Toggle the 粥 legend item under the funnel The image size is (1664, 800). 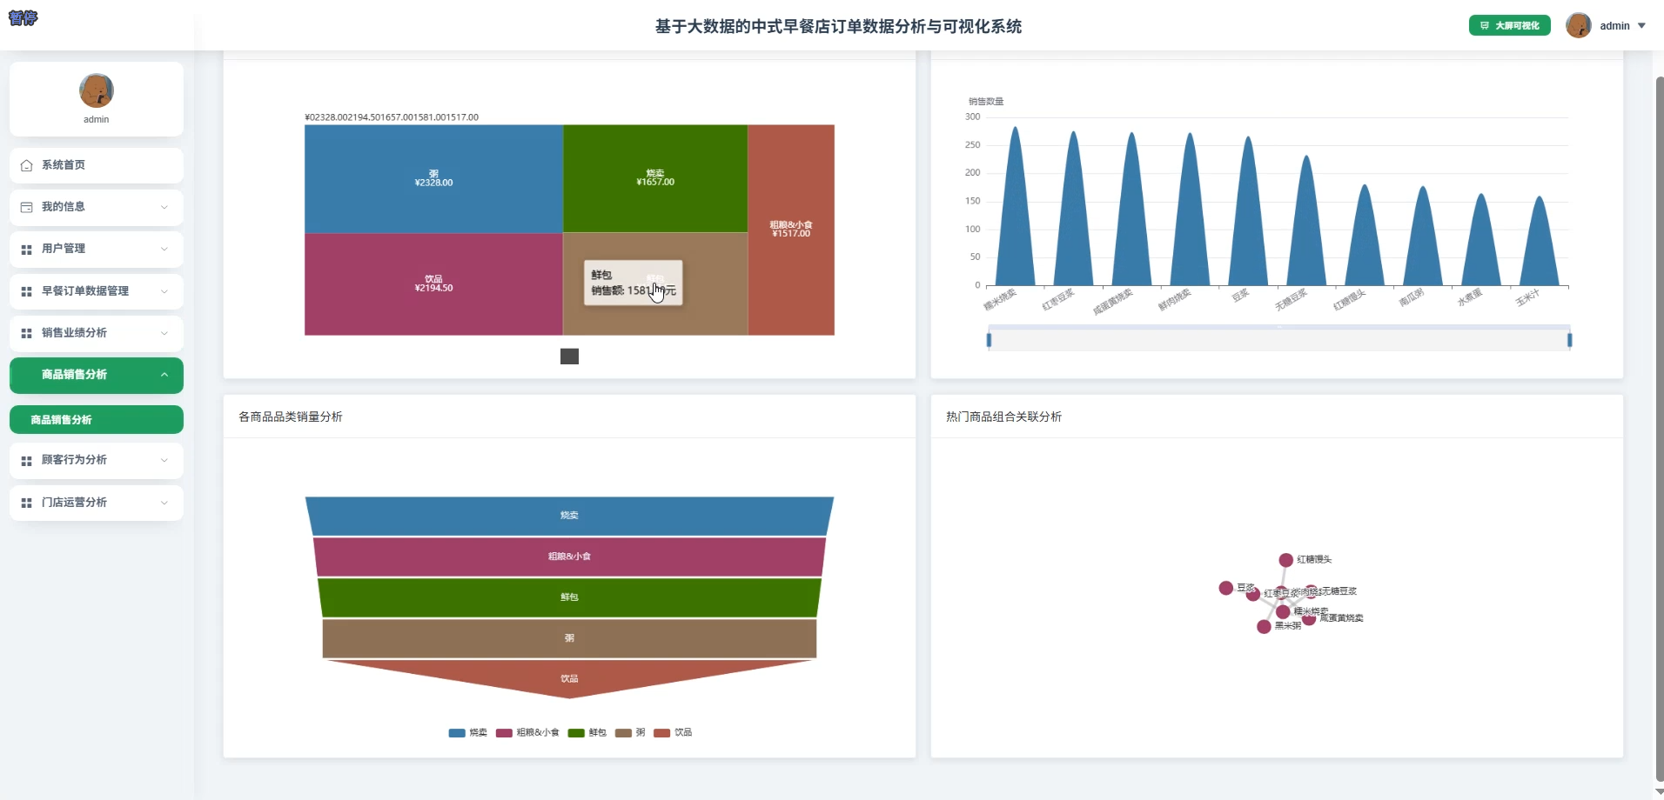coord(630,733)
